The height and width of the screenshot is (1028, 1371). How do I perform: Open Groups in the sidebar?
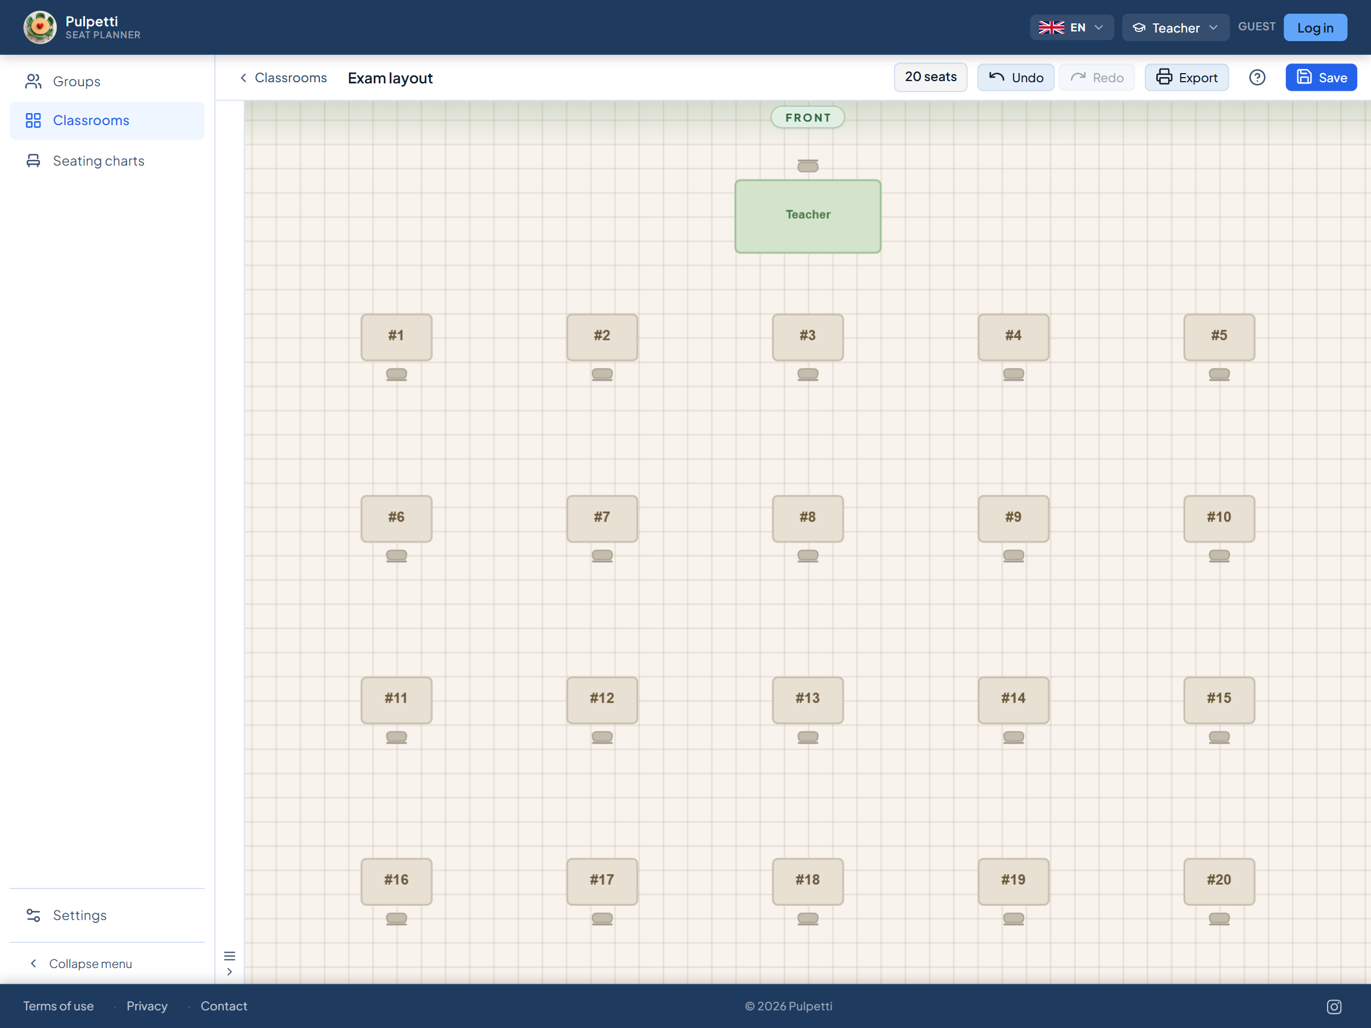tap(107, 81)
